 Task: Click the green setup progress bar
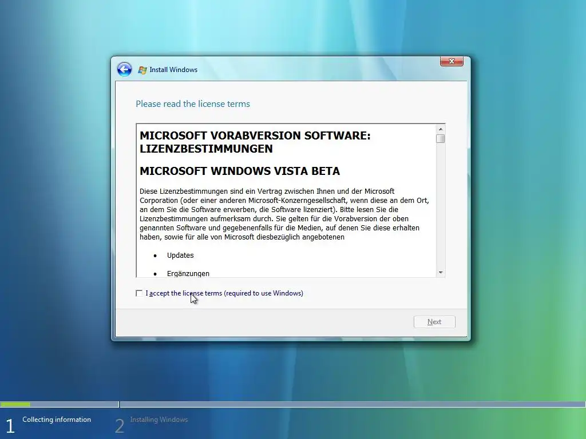coord(15,404)
